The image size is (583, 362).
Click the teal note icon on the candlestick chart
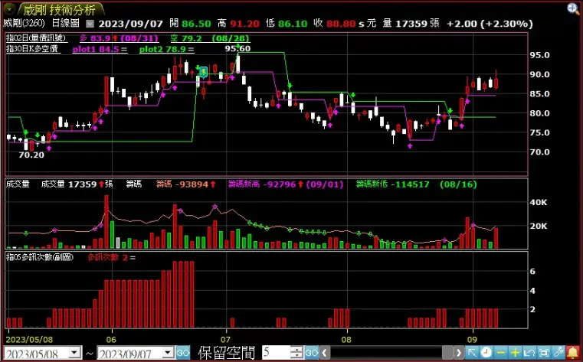(203, 71)
